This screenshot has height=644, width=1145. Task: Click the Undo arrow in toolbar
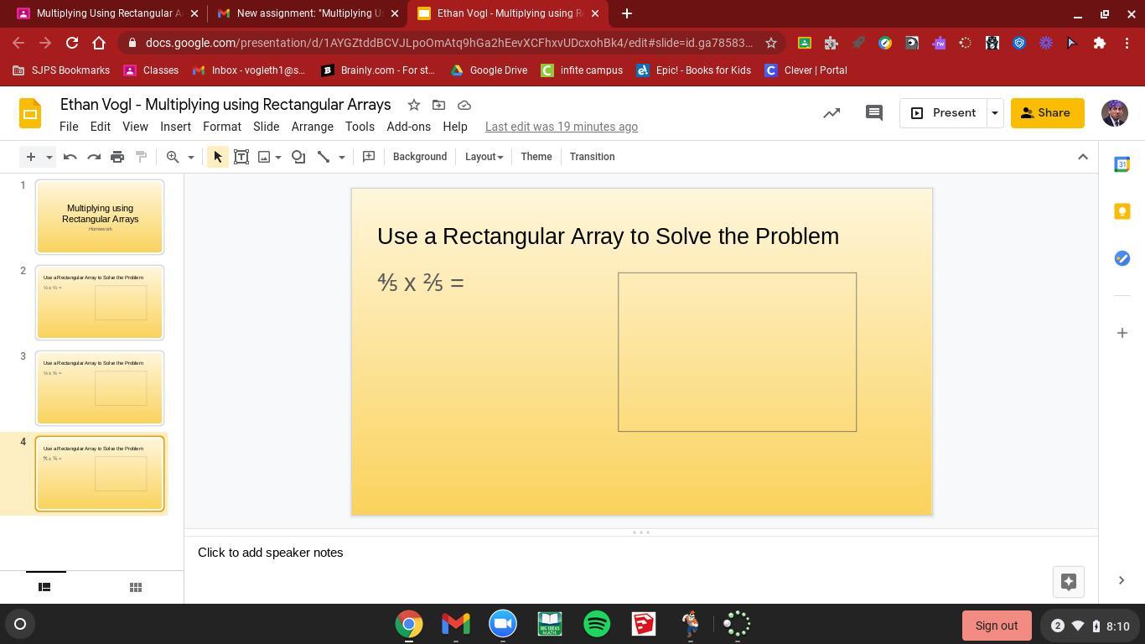70,157
